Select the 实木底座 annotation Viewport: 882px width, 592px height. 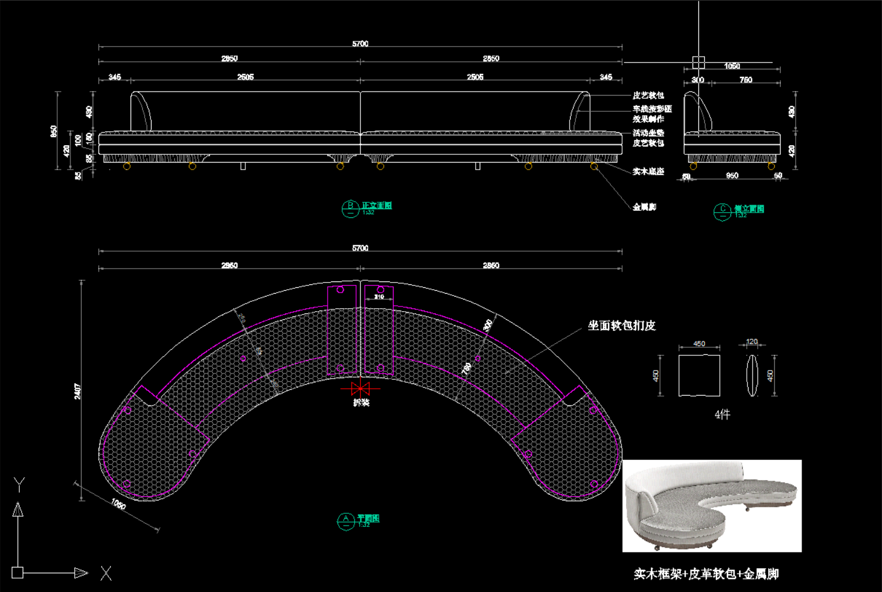coord(648,171)
